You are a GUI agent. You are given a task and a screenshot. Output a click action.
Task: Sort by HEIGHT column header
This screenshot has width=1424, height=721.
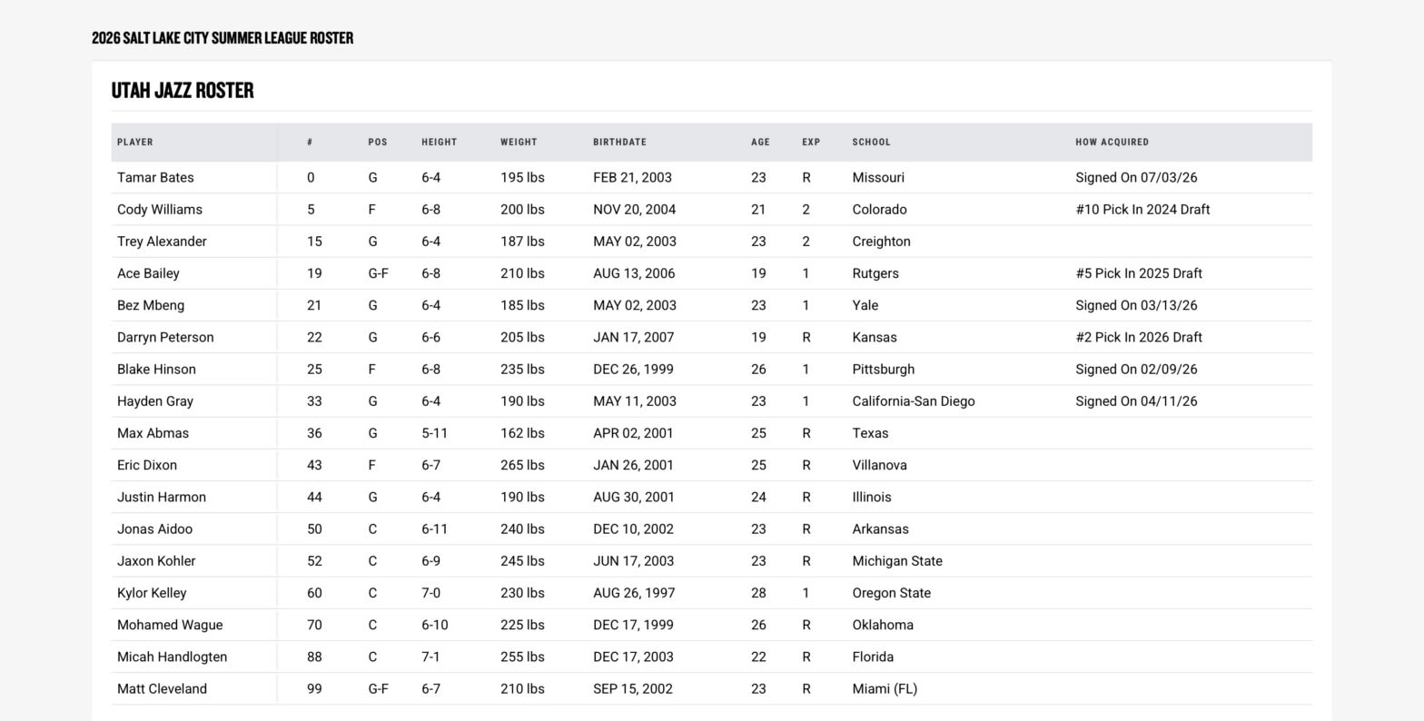pyautogui.click(x=440, y=143)
